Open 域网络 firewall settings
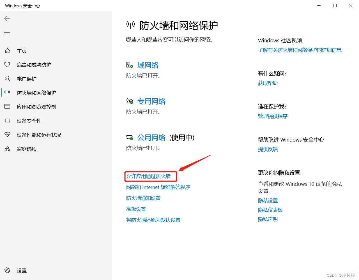This screenshot has height=280, width=359. [148, 65]
